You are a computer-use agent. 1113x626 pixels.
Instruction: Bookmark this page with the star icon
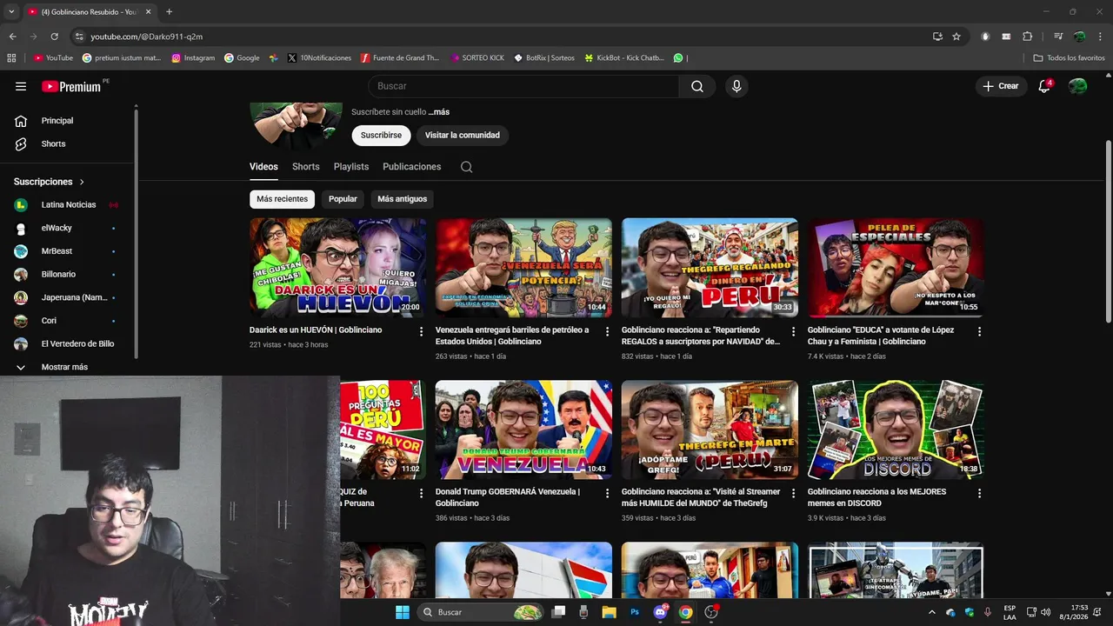(956, 37)
